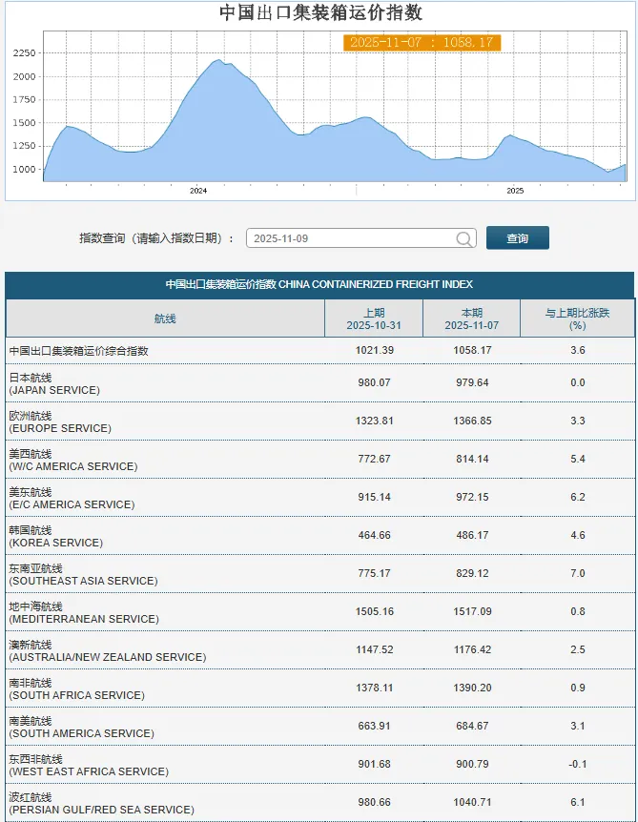This screenshot has width=638, height=822.
Task: Click the table banner CHINA CONTAINERIZED FREIGHT INDEX
Action: [x=319, y=284]
